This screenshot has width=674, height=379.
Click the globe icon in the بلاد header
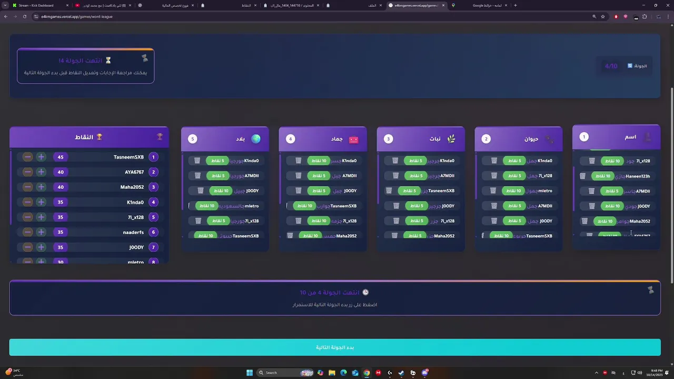pyautogui.click(x=256, y=139)
